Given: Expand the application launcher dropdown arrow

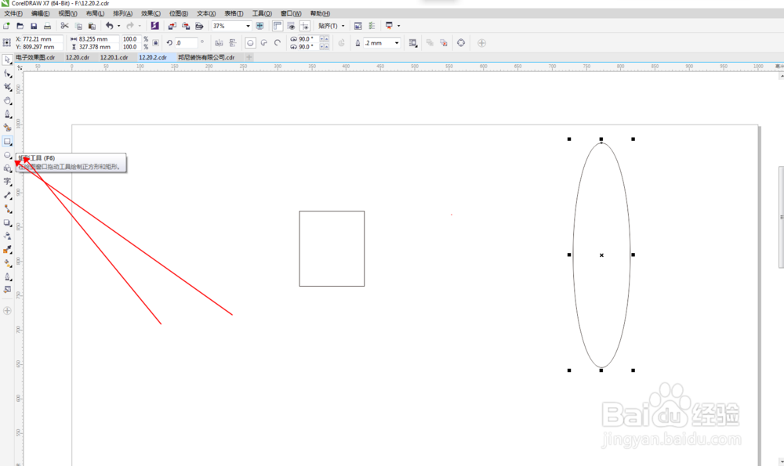Looking at the screenshot, I should point(398,26).
